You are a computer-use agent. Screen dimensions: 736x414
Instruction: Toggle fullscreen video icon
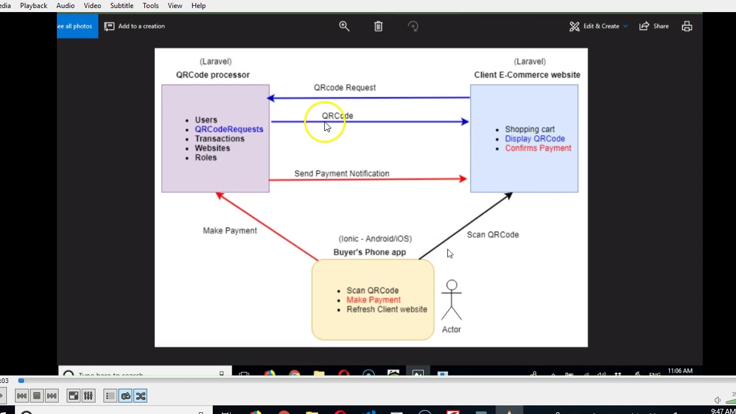pyautogui.click(x=73, y=396)
